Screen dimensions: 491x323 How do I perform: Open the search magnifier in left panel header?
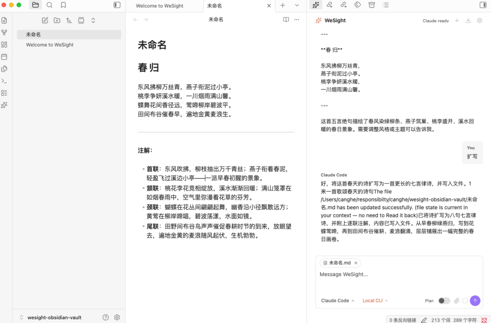tap(50, 5)
